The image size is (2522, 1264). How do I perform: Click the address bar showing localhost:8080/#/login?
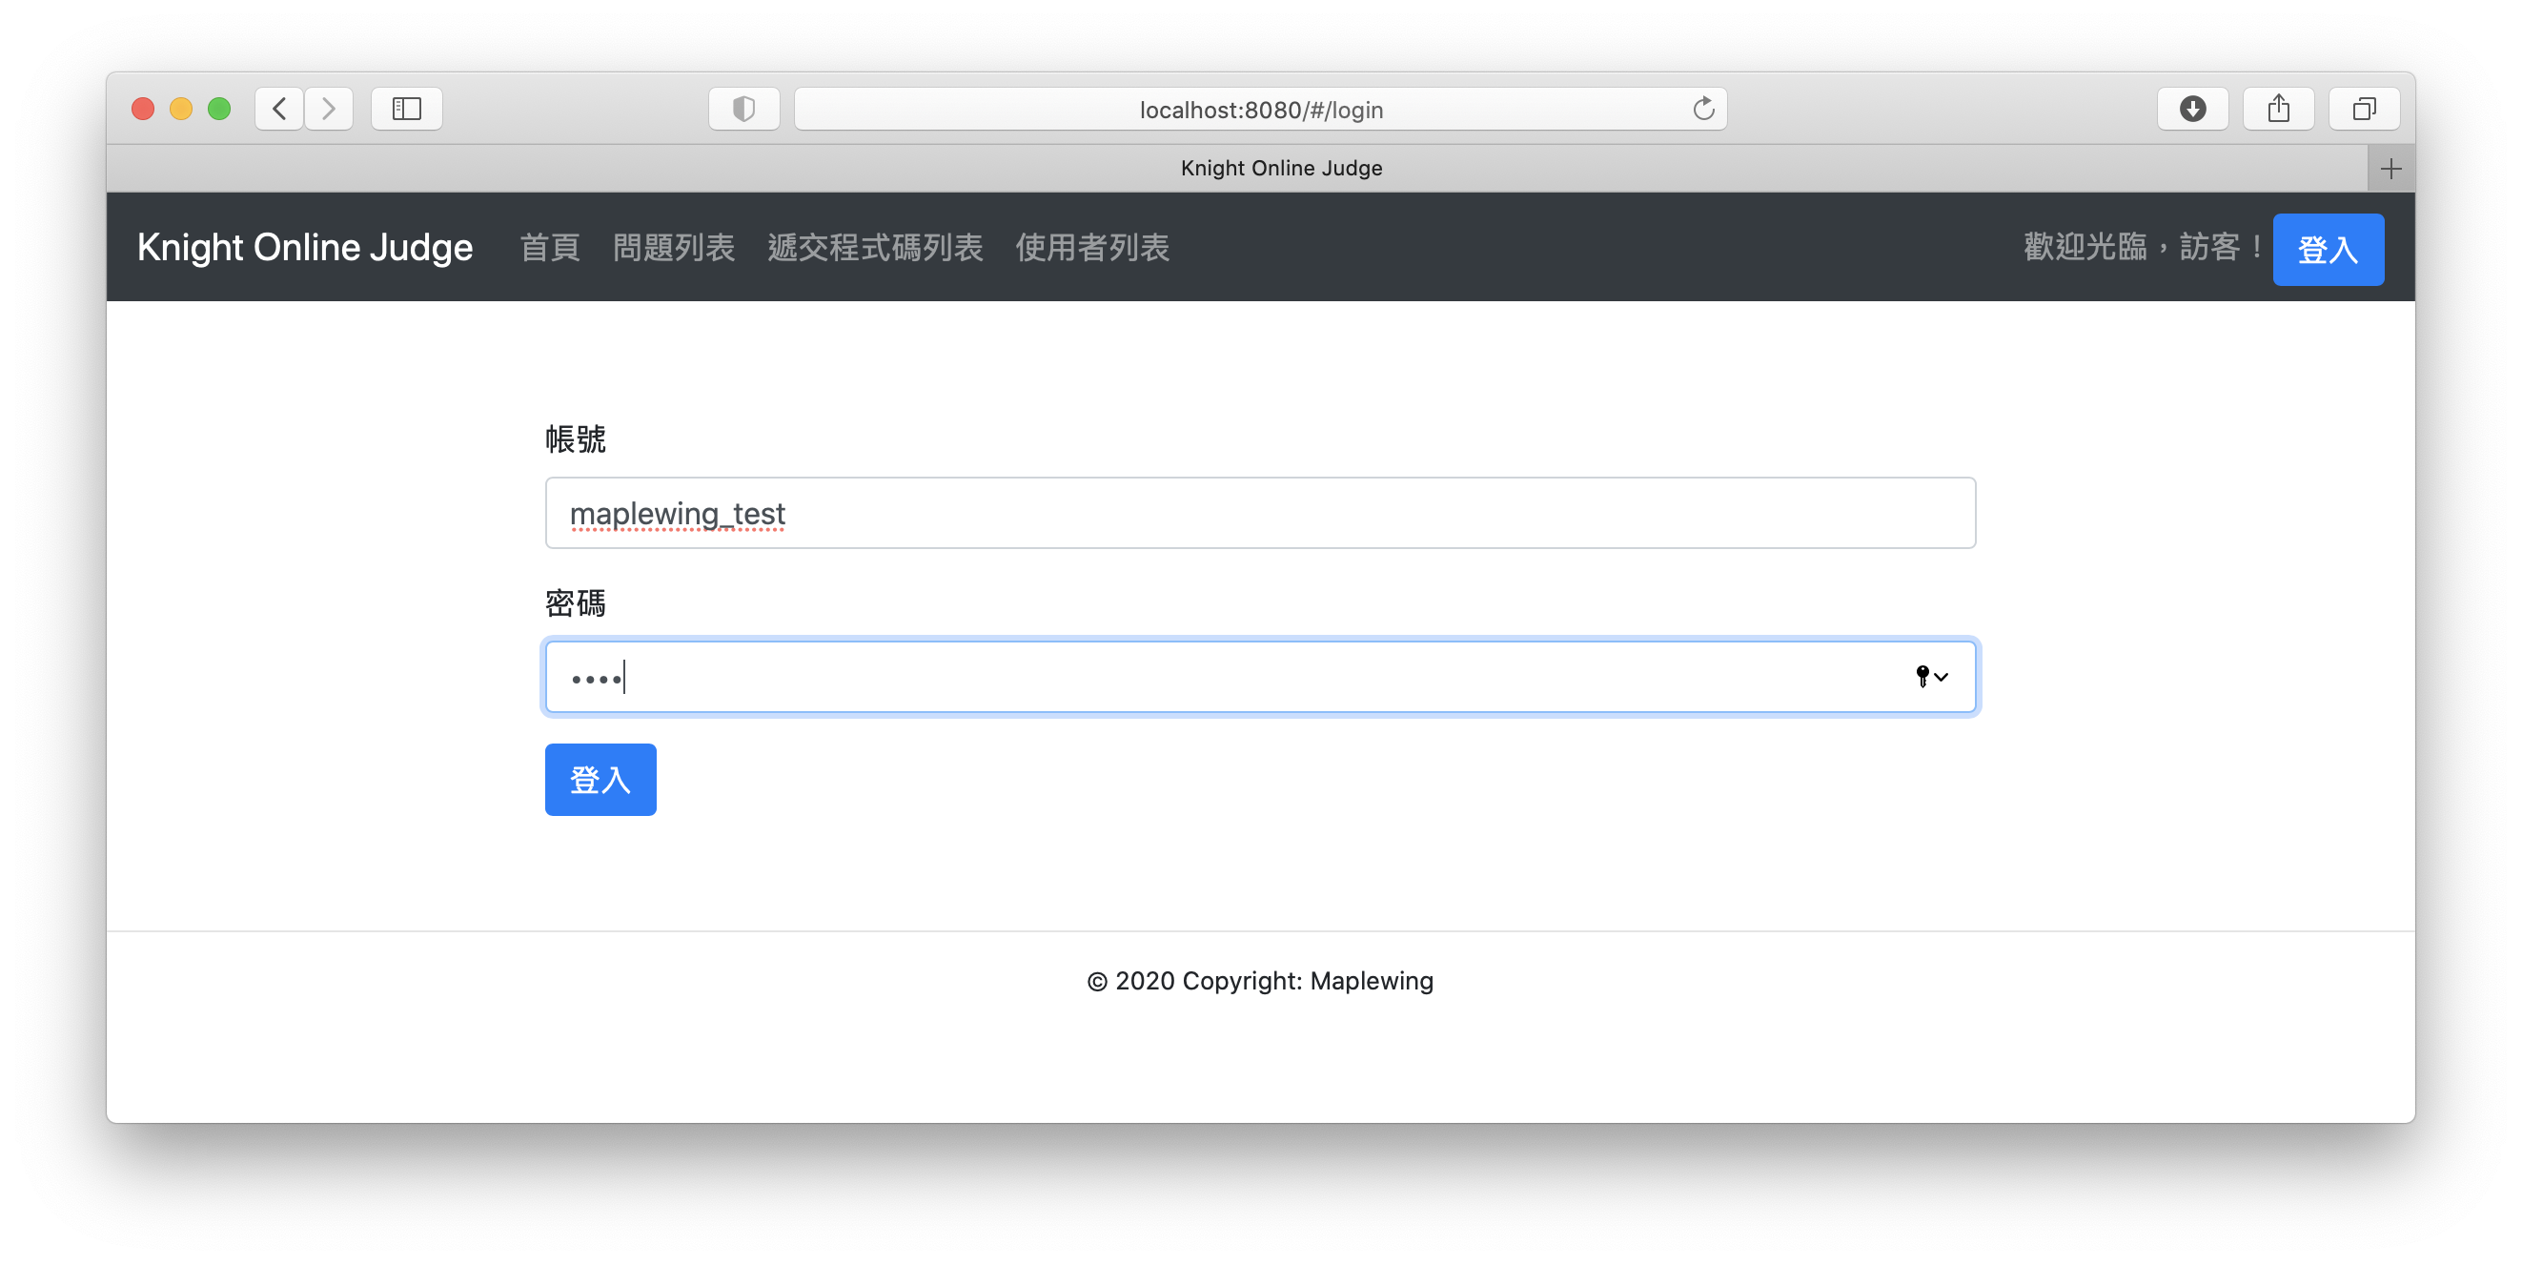tap(1260, 109)
